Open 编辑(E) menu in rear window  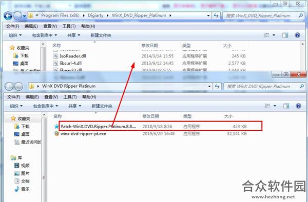tap(31, 26)
